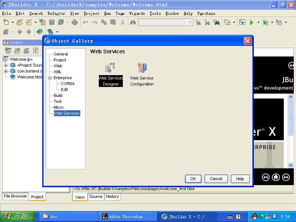This screenshot has height=222, width=296.
Task: Click the binoculars Find icon in toolbar
Action: click(133, 23)
